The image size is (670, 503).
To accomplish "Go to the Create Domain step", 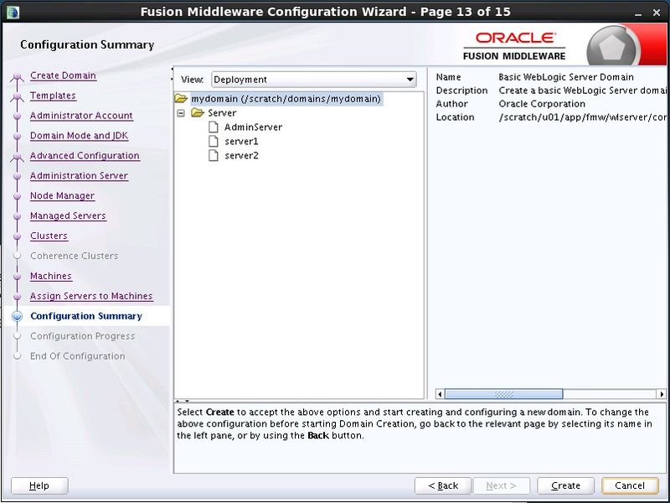I will coord(64,75).
